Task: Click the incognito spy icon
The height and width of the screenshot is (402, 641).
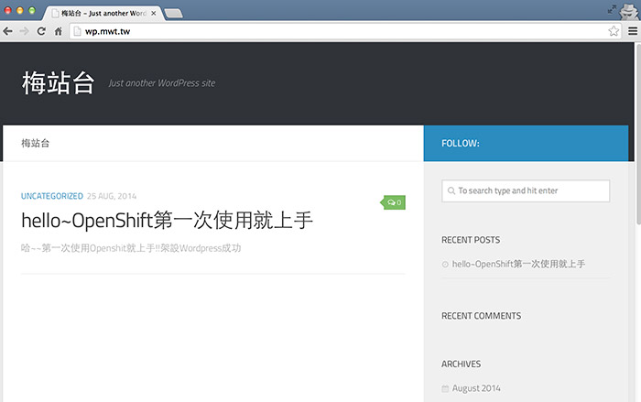Action: tap(629, 11)
